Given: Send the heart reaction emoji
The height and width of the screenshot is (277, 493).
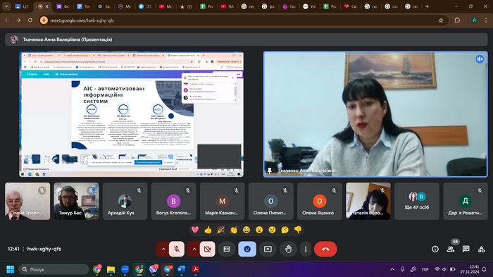Looking at the screenshot, I should tap(195, 230).
